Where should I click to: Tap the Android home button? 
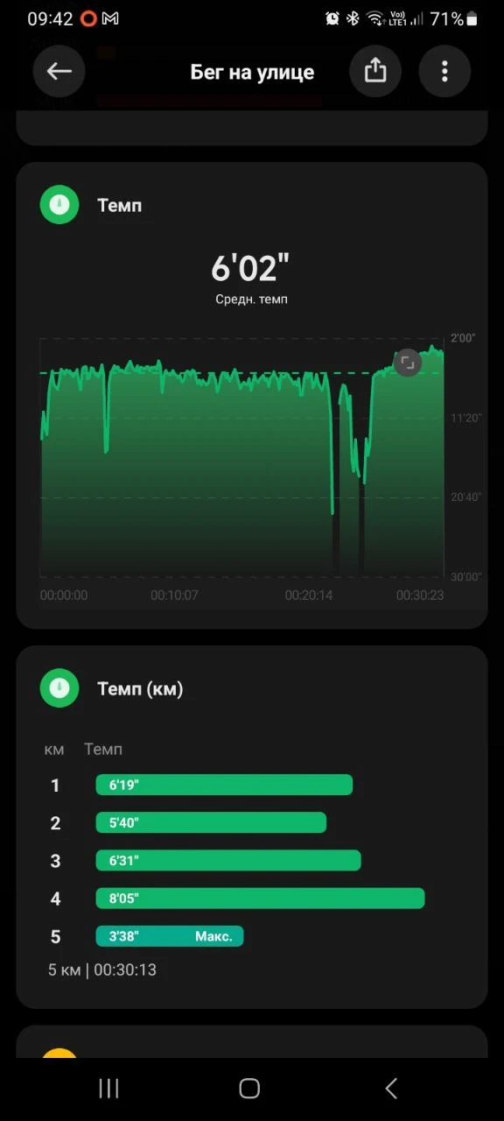click(x=249, y=1088)
